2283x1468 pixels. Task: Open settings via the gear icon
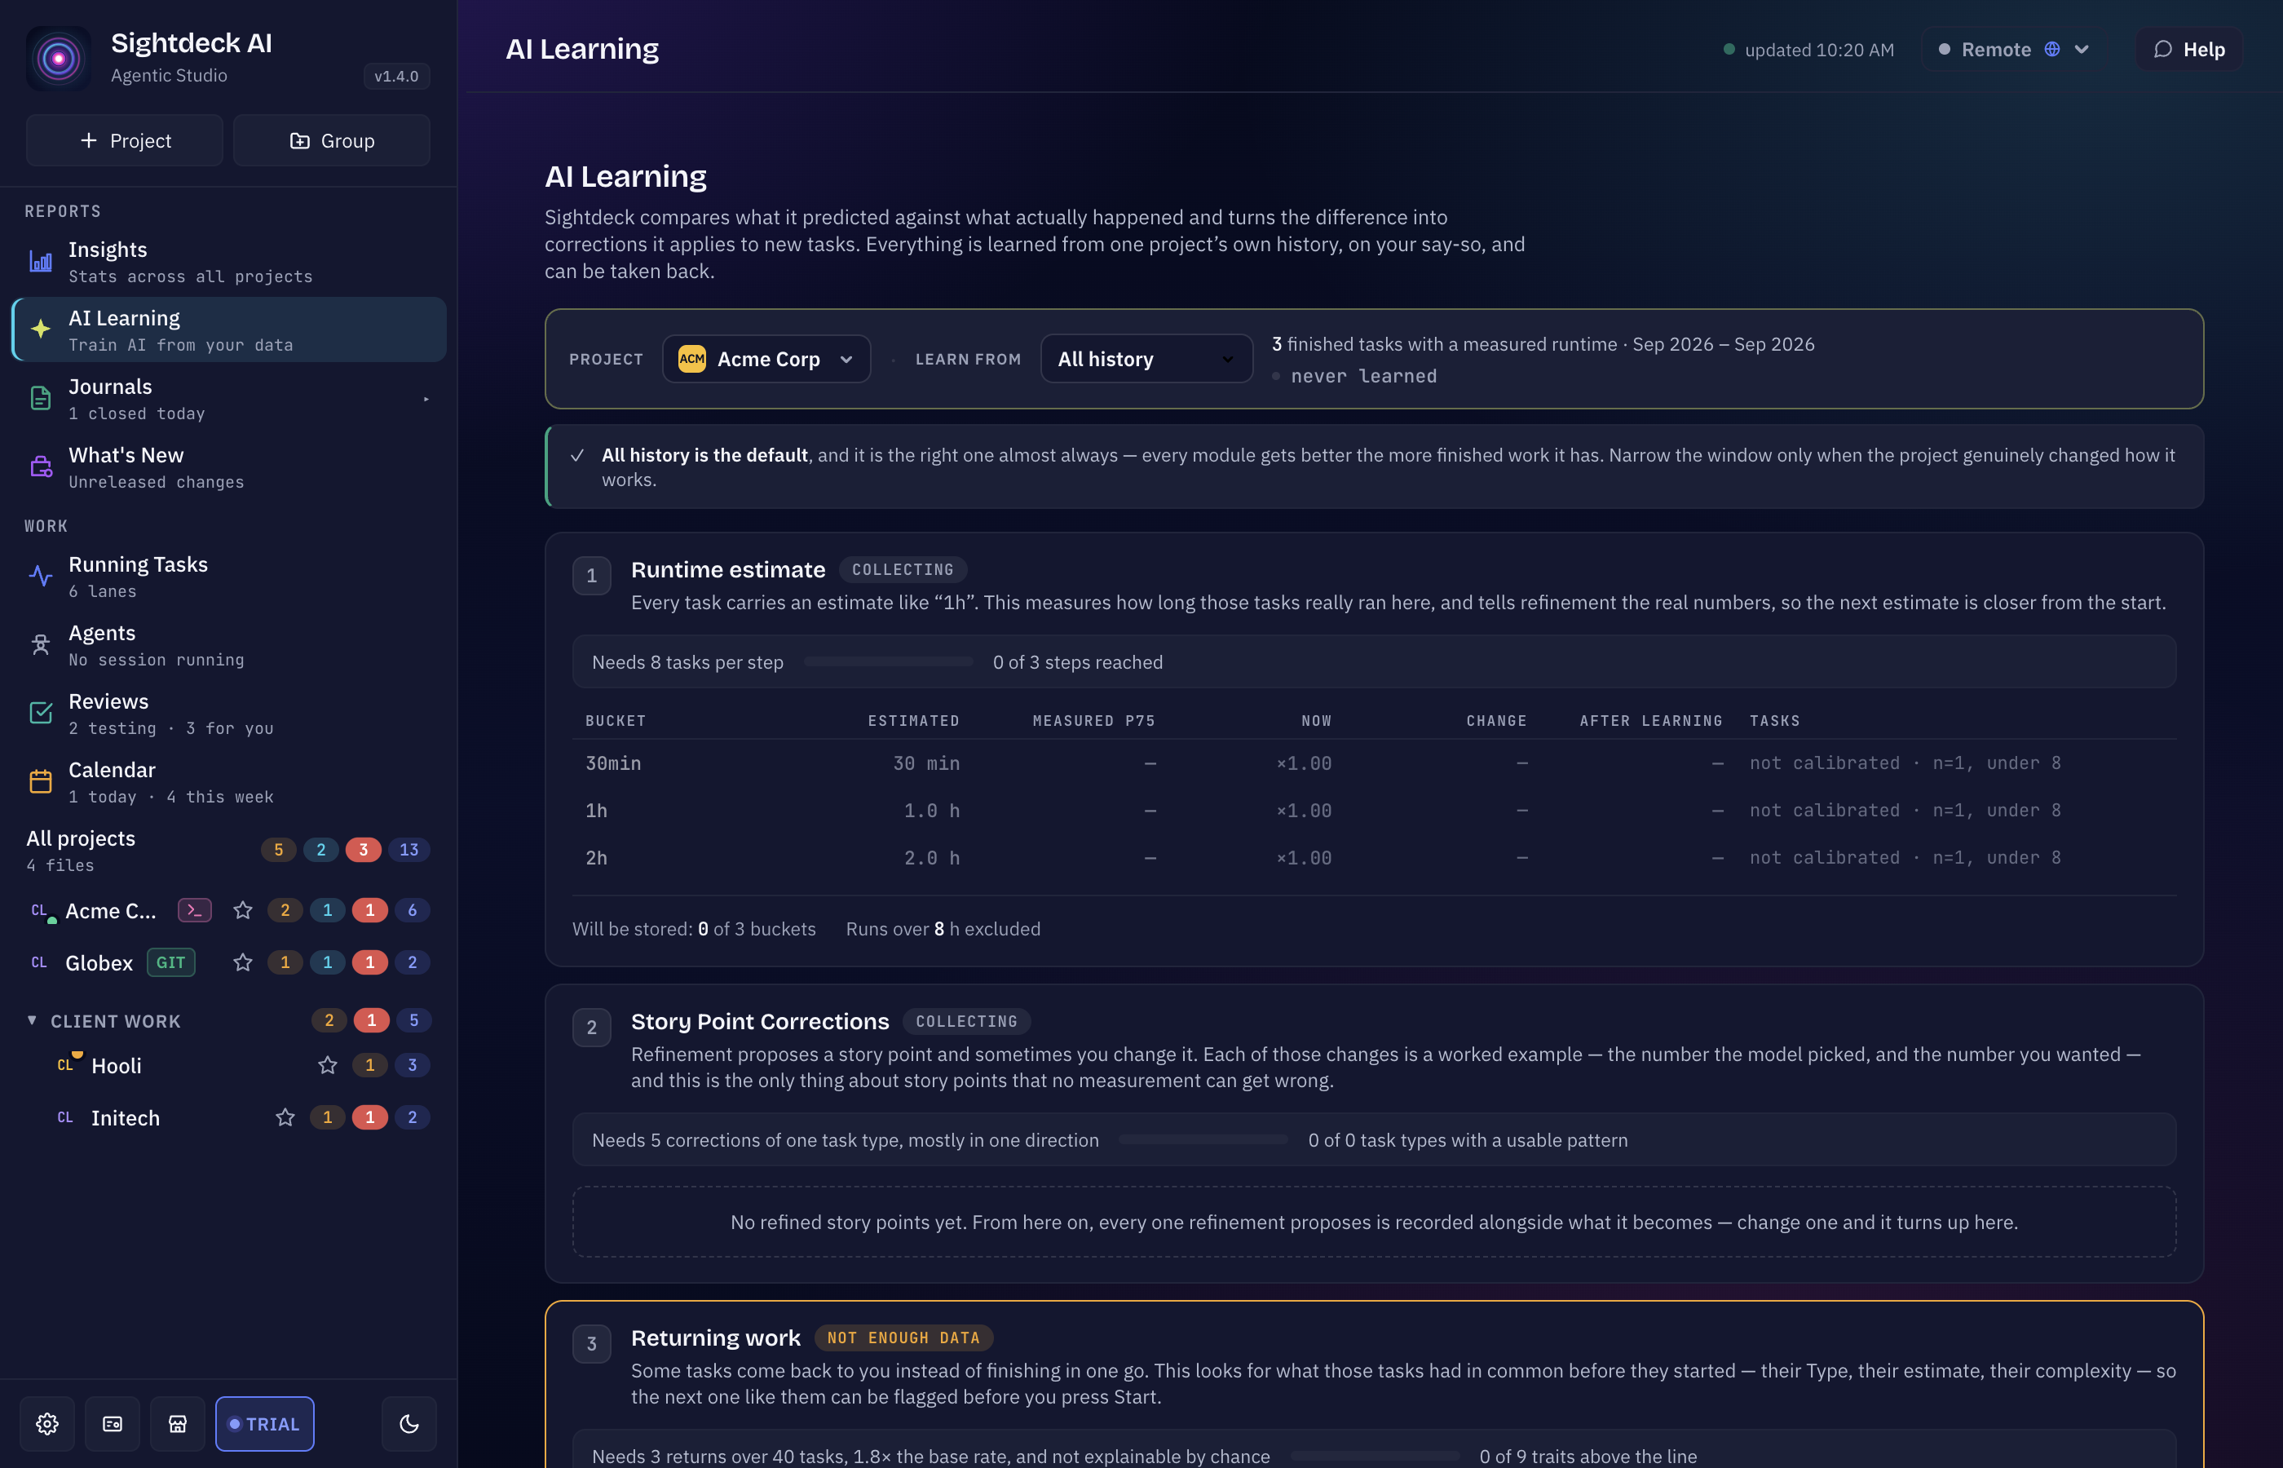47,1423
